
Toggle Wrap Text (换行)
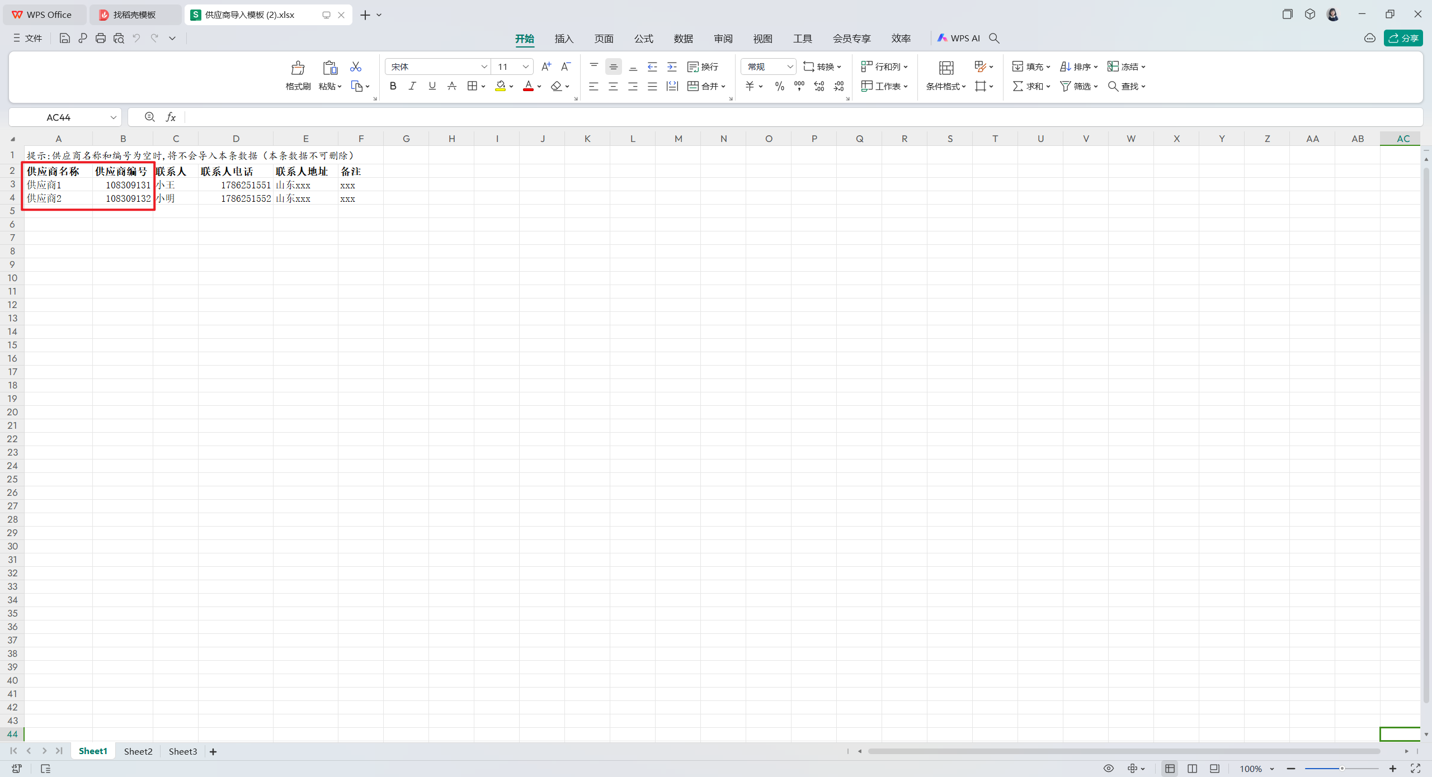pos(703,67)
